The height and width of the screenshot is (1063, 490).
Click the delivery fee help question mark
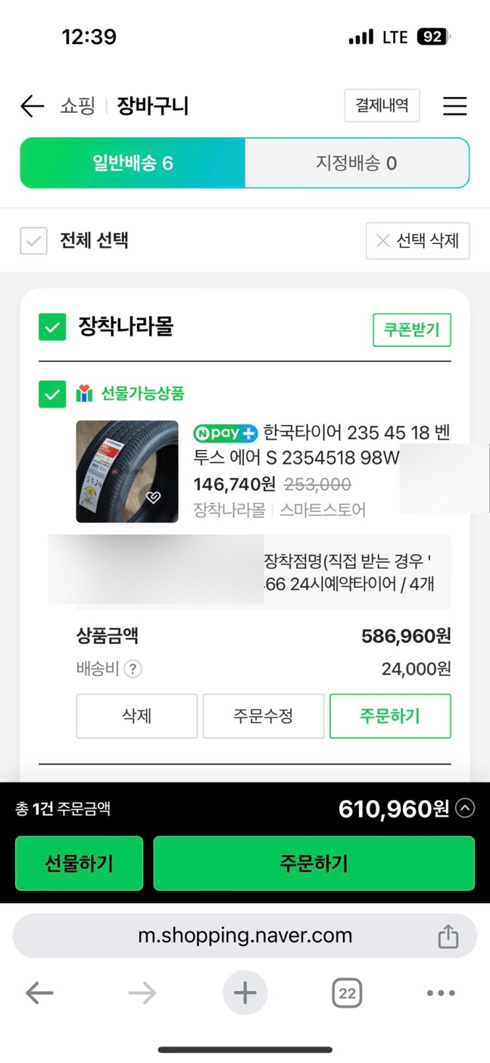point(133,669)
